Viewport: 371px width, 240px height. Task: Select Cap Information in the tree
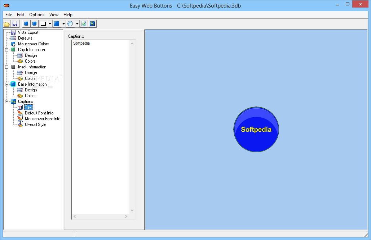(31, 50)
